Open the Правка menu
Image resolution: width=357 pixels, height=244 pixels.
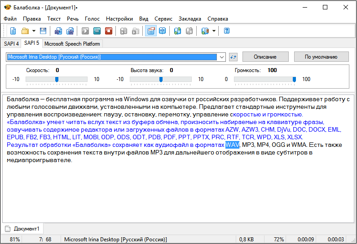click(32, 19)
